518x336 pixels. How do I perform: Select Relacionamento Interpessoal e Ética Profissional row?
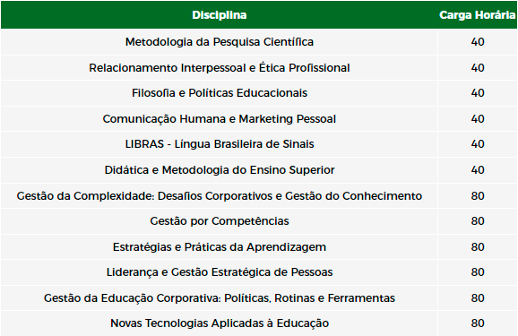(259, 68)
